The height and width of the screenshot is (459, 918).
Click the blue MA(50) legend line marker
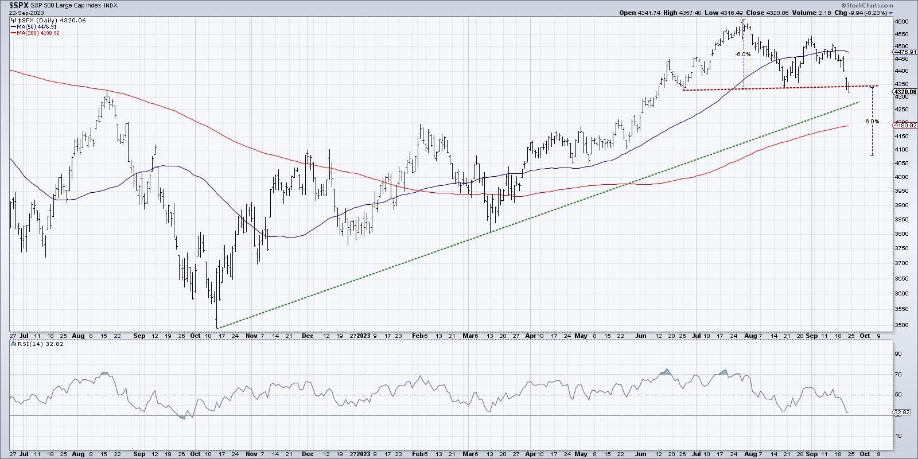(x=14, y=26)
